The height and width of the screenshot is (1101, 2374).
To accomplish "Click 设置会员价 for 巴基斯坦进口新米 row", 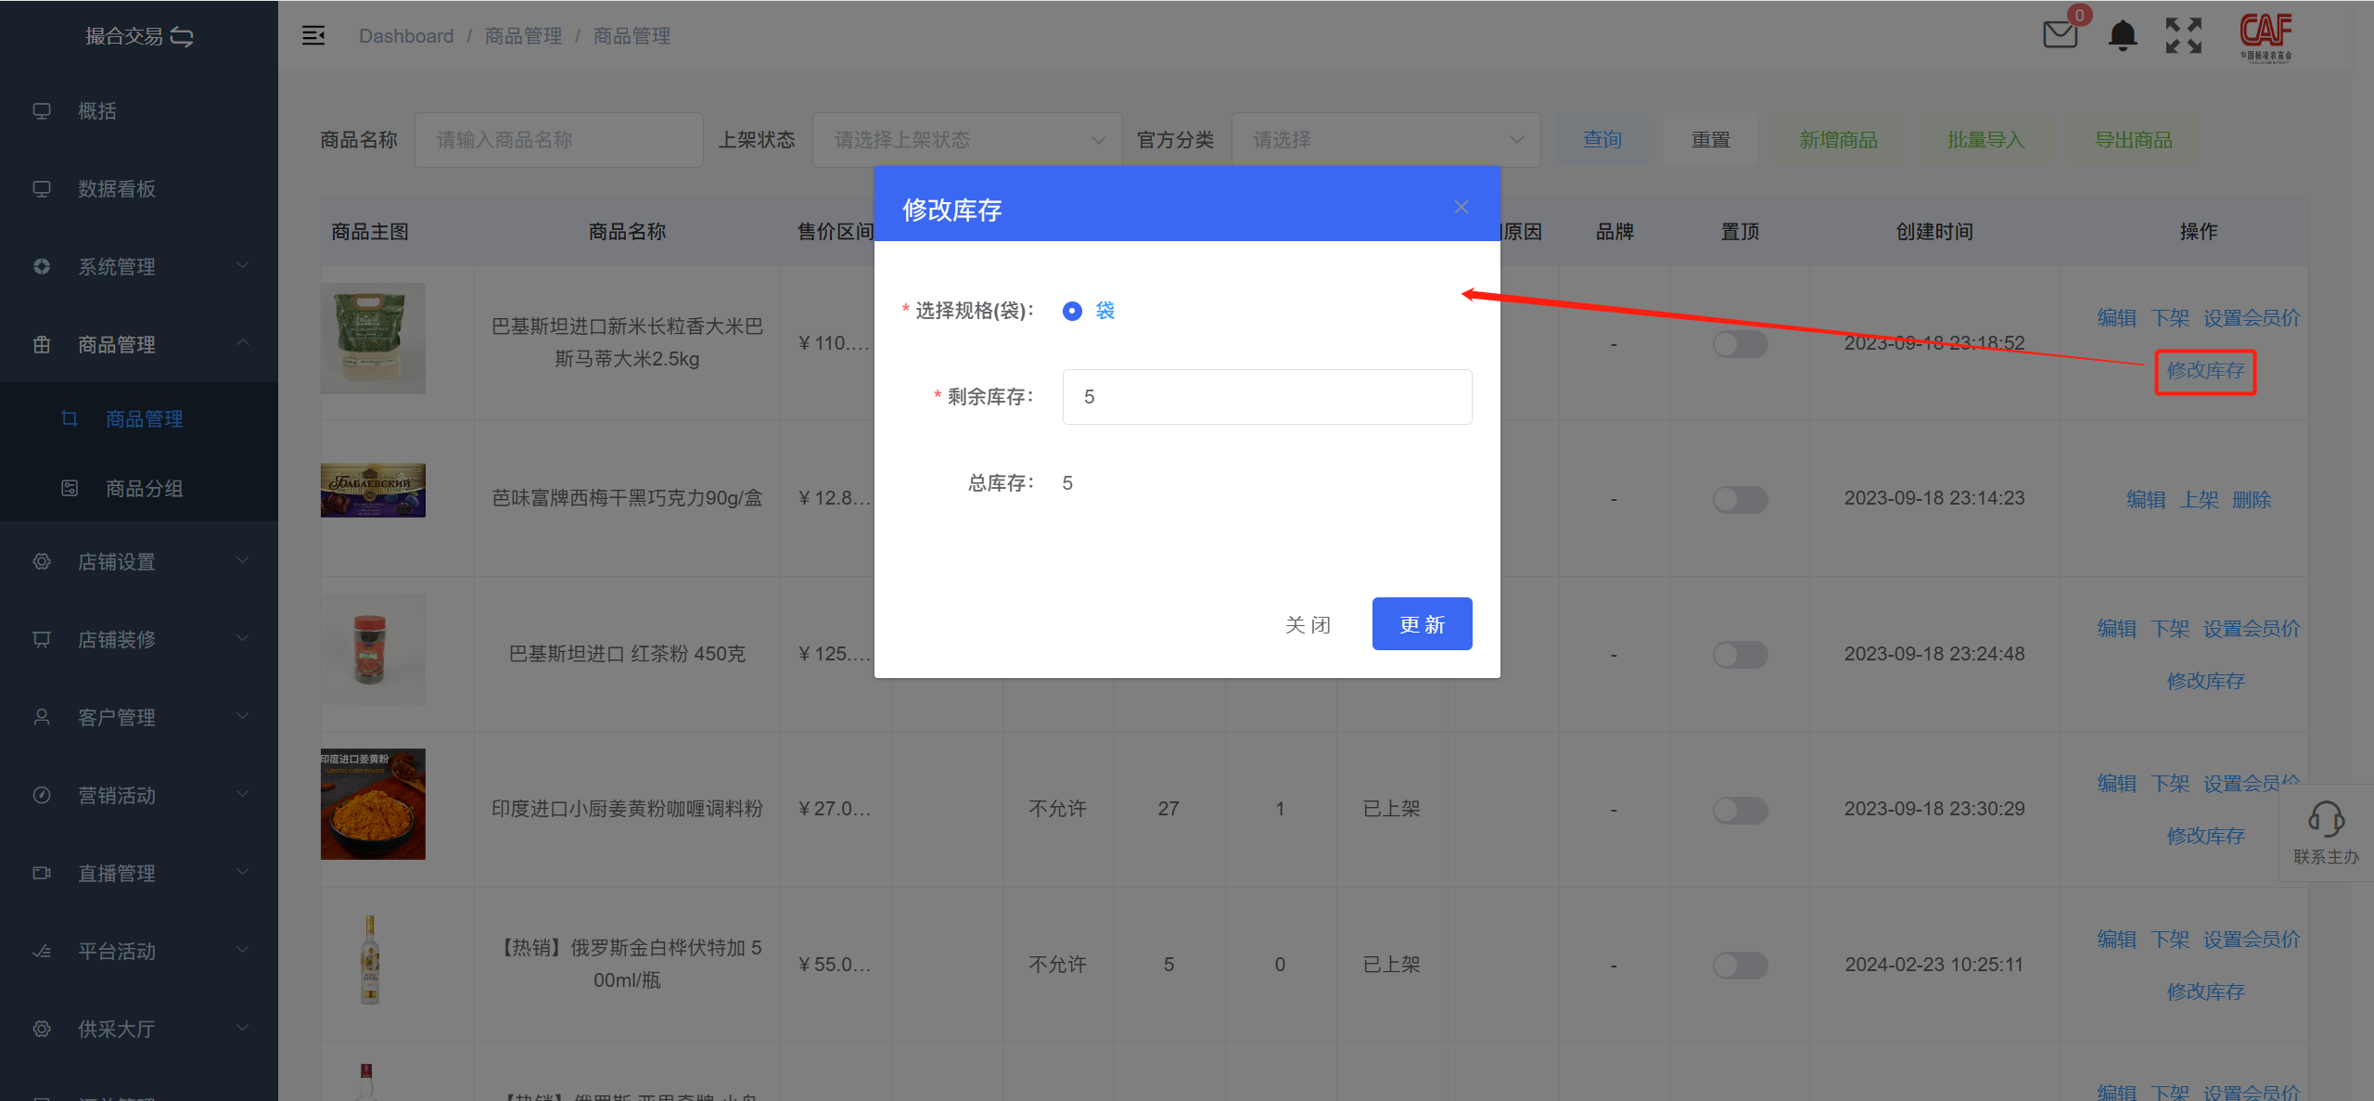I will 2252,318.
